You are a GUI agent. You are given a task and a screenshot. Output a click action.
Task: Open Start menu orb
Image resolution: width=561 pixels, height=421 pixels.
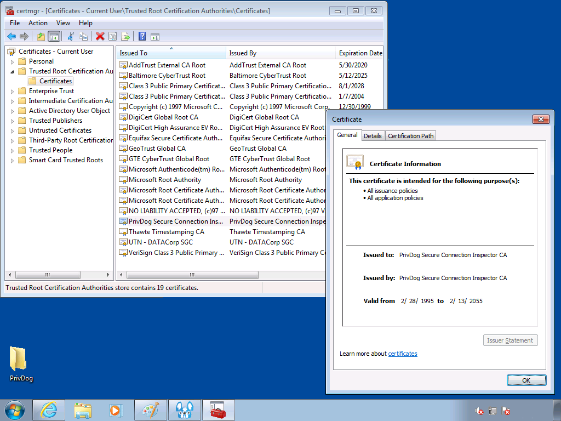tap(15, 410)
